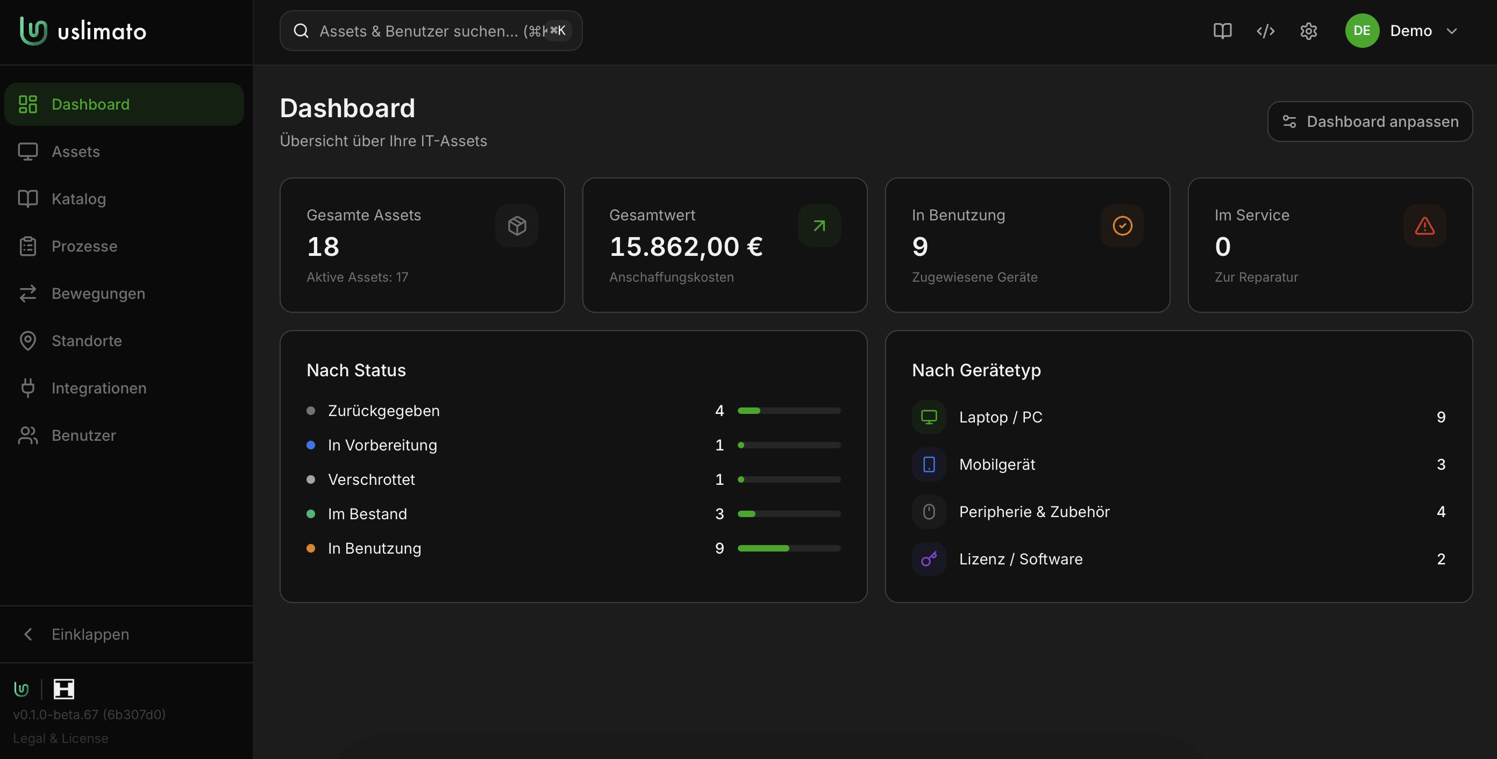
Task: Click the Standorte map pin icon
Action: click(x=28, y=340)
